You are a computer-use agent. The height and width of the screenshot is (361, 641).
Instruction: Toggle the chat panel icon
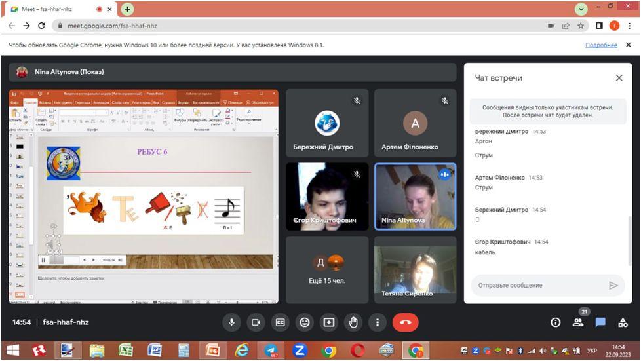pos(600,322)
